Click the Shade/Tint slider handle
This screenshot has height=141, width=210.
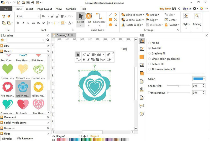178,86
